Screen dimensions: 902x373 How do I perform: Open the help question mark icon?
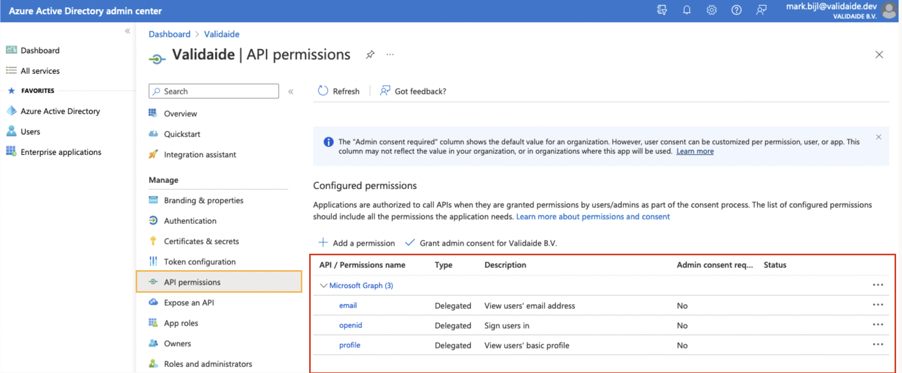(x=736, y=10)
